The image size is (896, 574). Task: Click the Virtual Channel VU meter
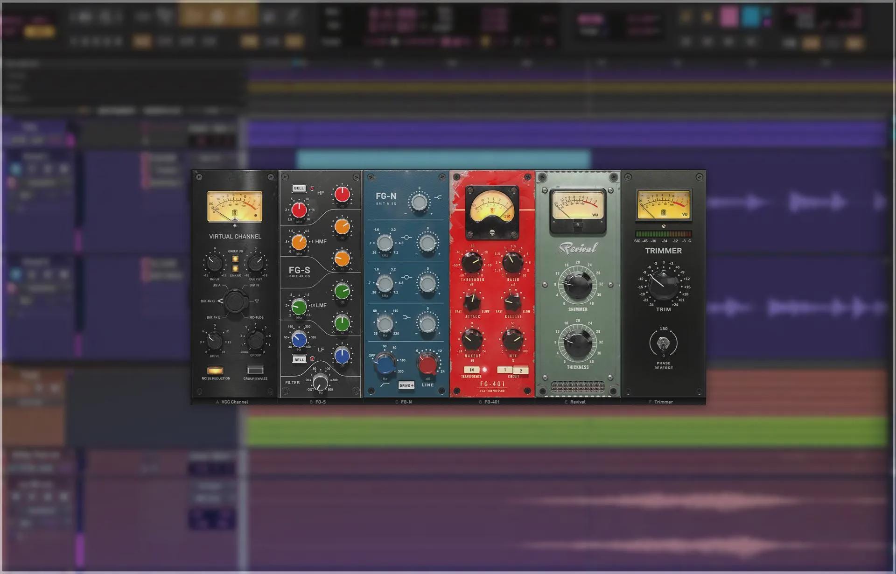[x=235, y=206]
